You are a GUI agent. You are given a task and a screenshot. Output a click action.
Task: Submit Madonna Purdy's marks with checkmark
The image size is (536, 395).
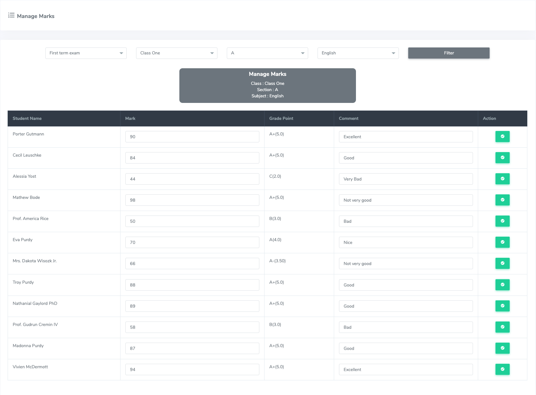(502, 348)
